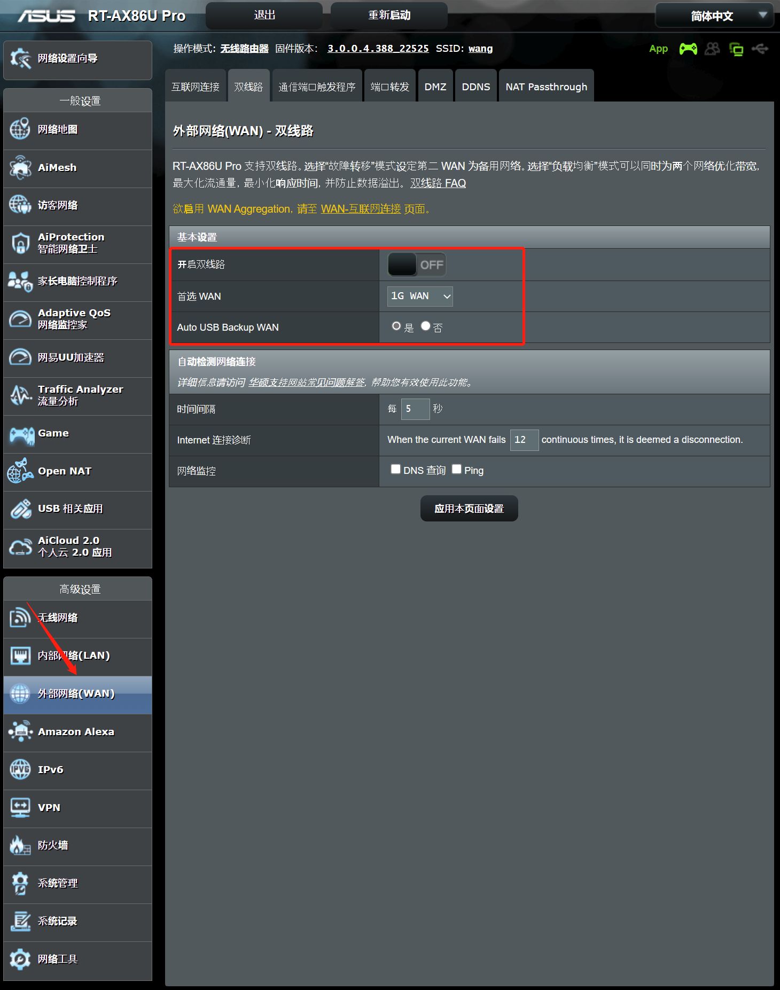The height and width of the screenshot is (990, 780).
Task: Open the AiProtection shield icon
Action: click(20, 243)
